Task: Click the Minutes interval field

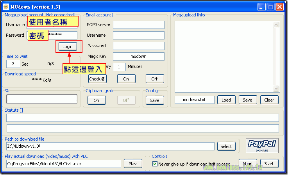Action: (x=119, y=67)
